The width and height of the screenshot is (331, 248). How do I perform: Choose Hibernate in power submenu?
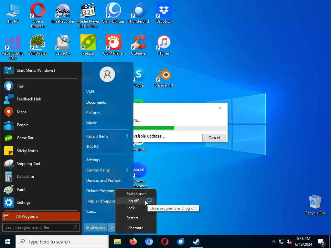point(135,228)
